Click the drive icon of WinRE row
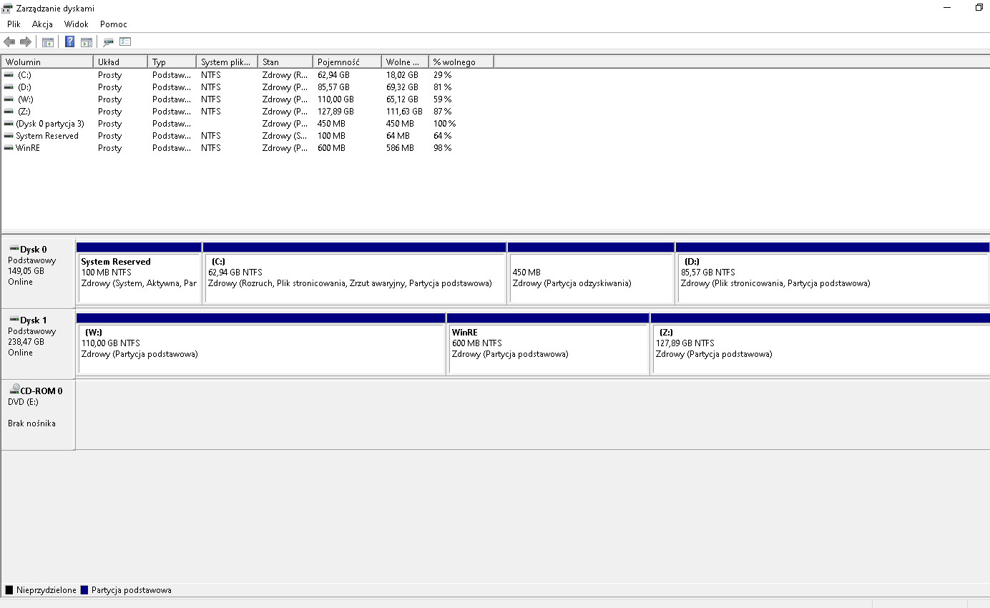 9,148
